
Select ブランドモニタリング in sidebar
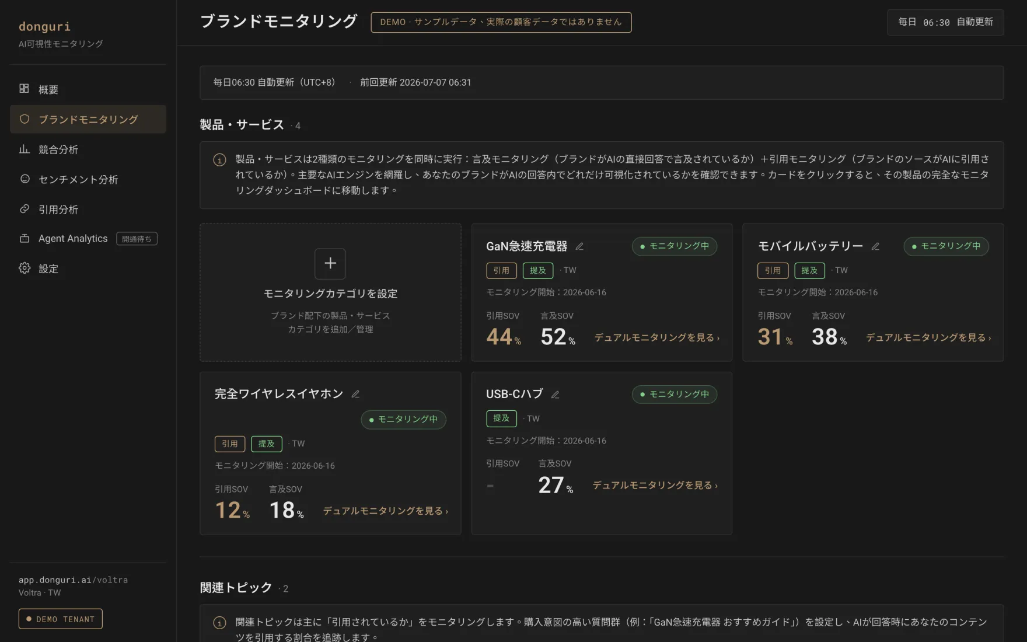pos(88,119)
